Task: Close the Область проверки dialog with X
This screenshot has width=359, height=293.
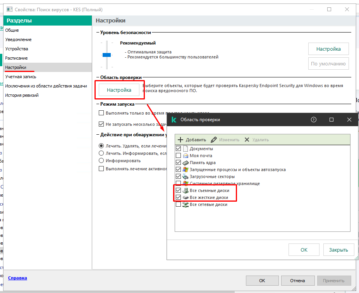Action: 349,120
